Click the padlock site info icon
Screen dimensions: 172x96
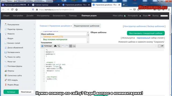tap(37, 10)
